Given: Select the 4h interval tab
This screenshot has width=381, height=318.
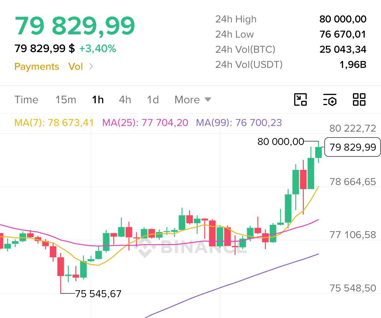Looking at the screenshot, I should click(x=125, y=100).
